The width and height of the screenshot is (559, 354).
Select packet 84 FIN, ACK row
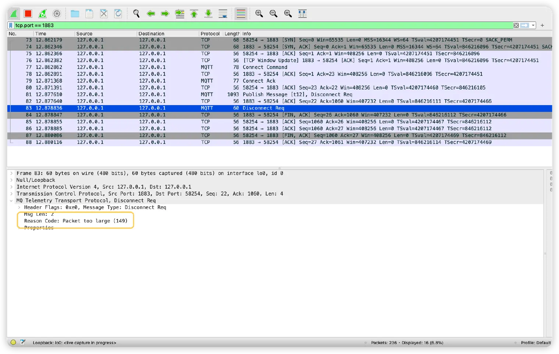pyautogui.click(x=279, y=115)
